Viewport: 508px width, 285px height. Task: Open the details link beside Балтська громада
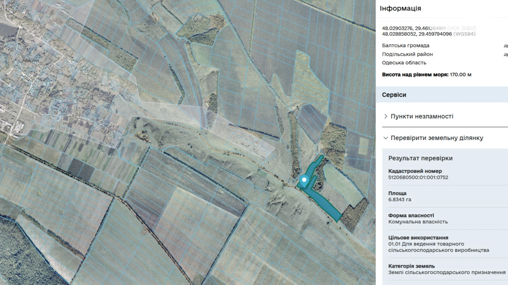pos(506,46)
